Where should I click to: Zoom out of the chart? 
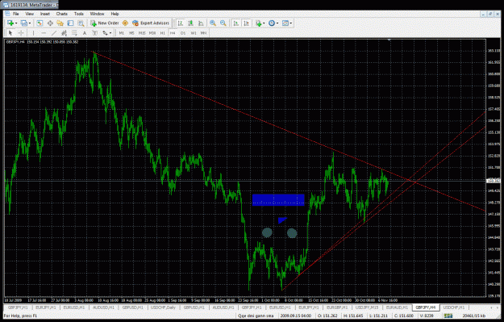coord(223,23)
